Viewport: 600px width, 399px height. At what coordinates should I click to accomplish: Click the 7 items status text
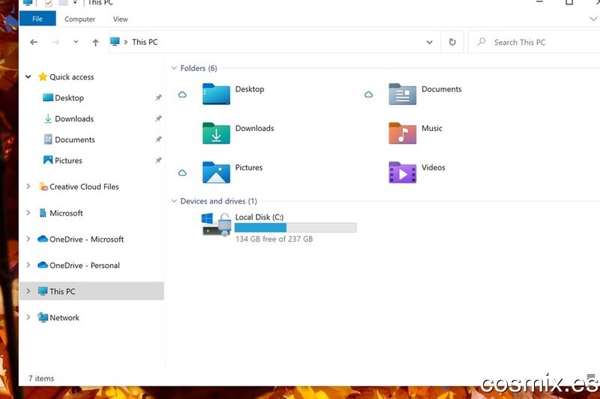click(x=41, y=378)
